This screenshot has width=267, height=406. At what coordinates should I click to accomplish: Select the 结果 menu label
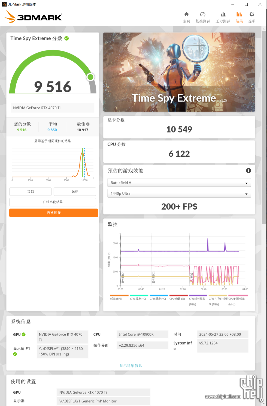[239, 21]
